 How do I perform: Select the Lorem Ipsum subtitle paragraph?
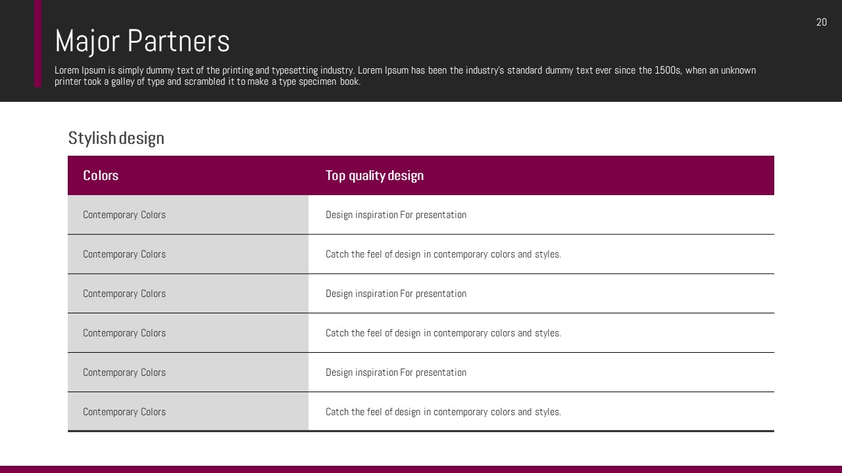[405, 76]
